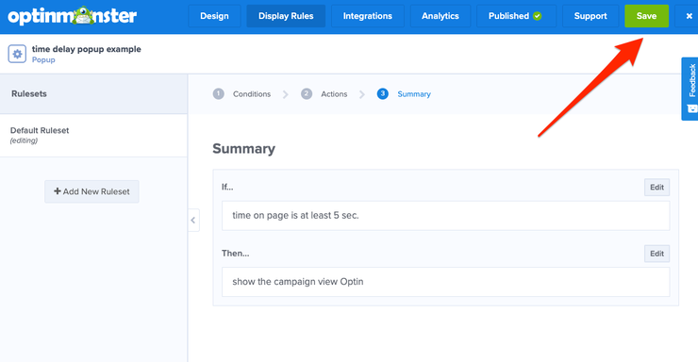Click the Popup campaign type link
The height and width of the screenshot is (362, 698).
[43, 60]
